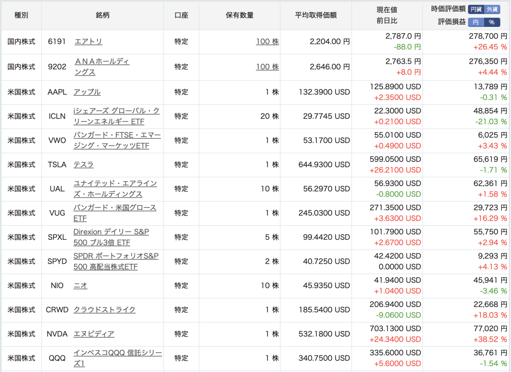Viewport: 511px width, 372px height.
Task: Open バンガード・FTSE・エマージング・マーケッツETF link
Action: point(117,141)
